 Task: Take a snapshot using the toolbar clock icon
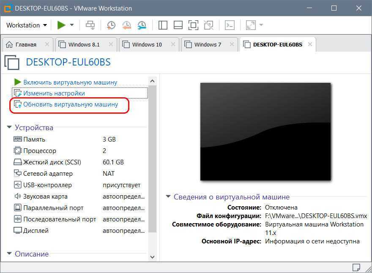[111, 25]
